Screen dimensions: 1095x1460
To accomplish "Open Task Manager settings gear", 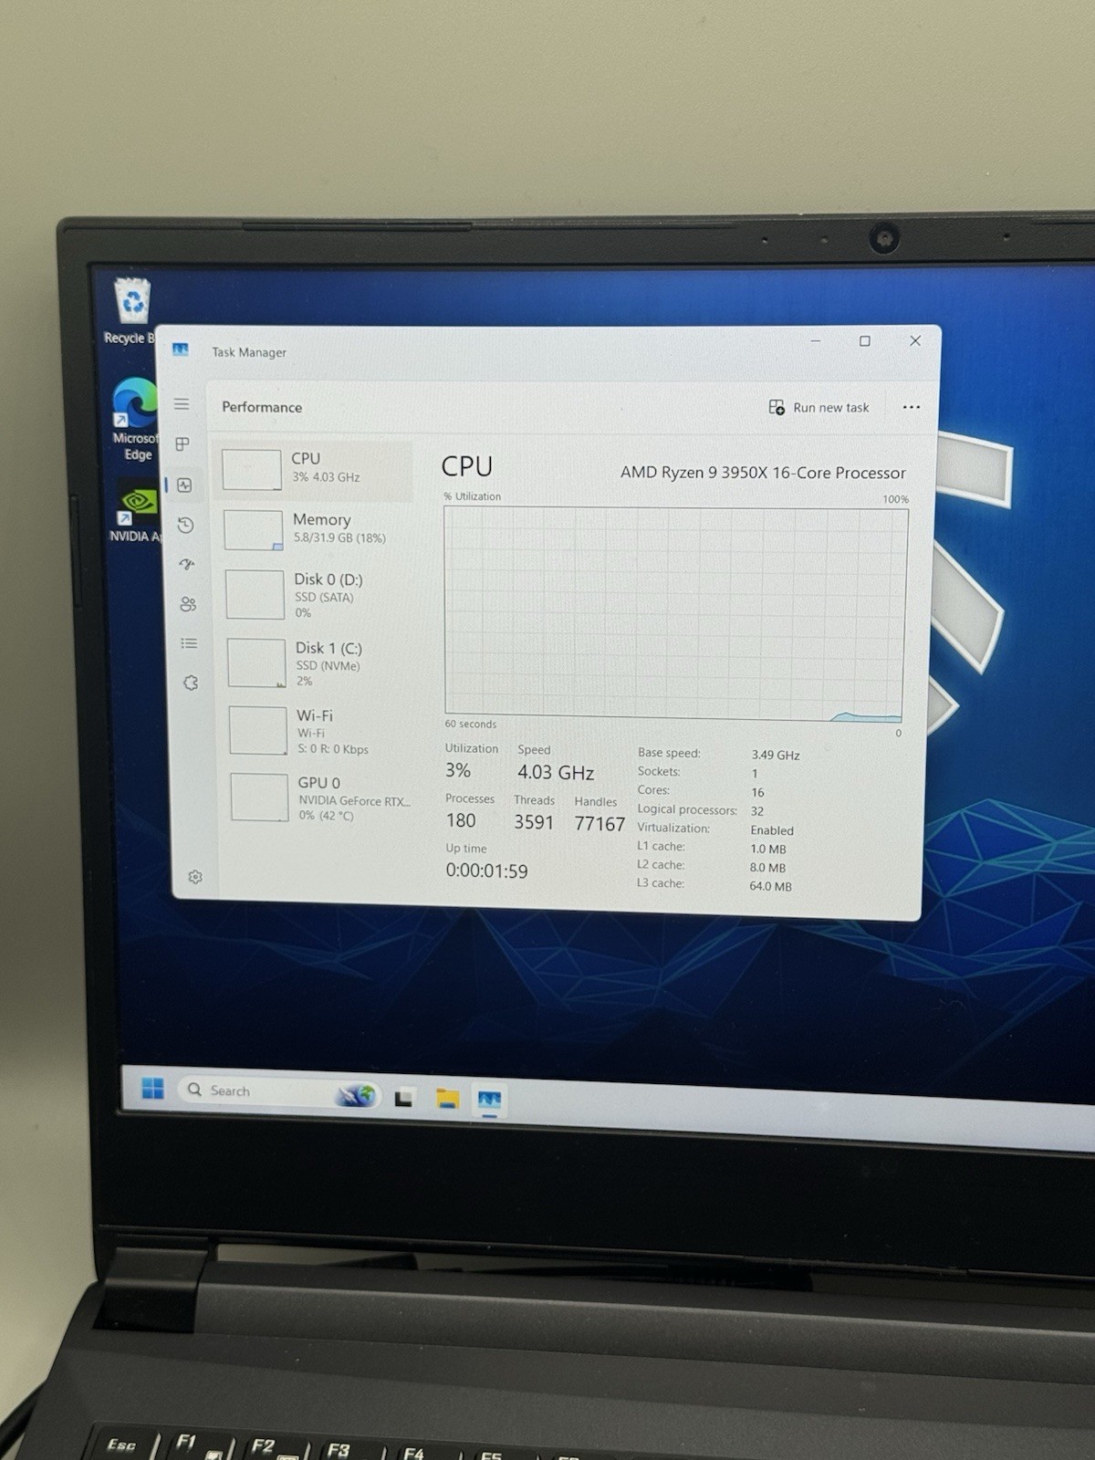I will pyautogui.click(x=194, y=877).
